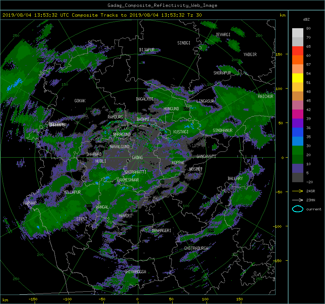This screenshot has height=304, width=325.
Task: Click the SIRSI city label
Action: (82, 219)
